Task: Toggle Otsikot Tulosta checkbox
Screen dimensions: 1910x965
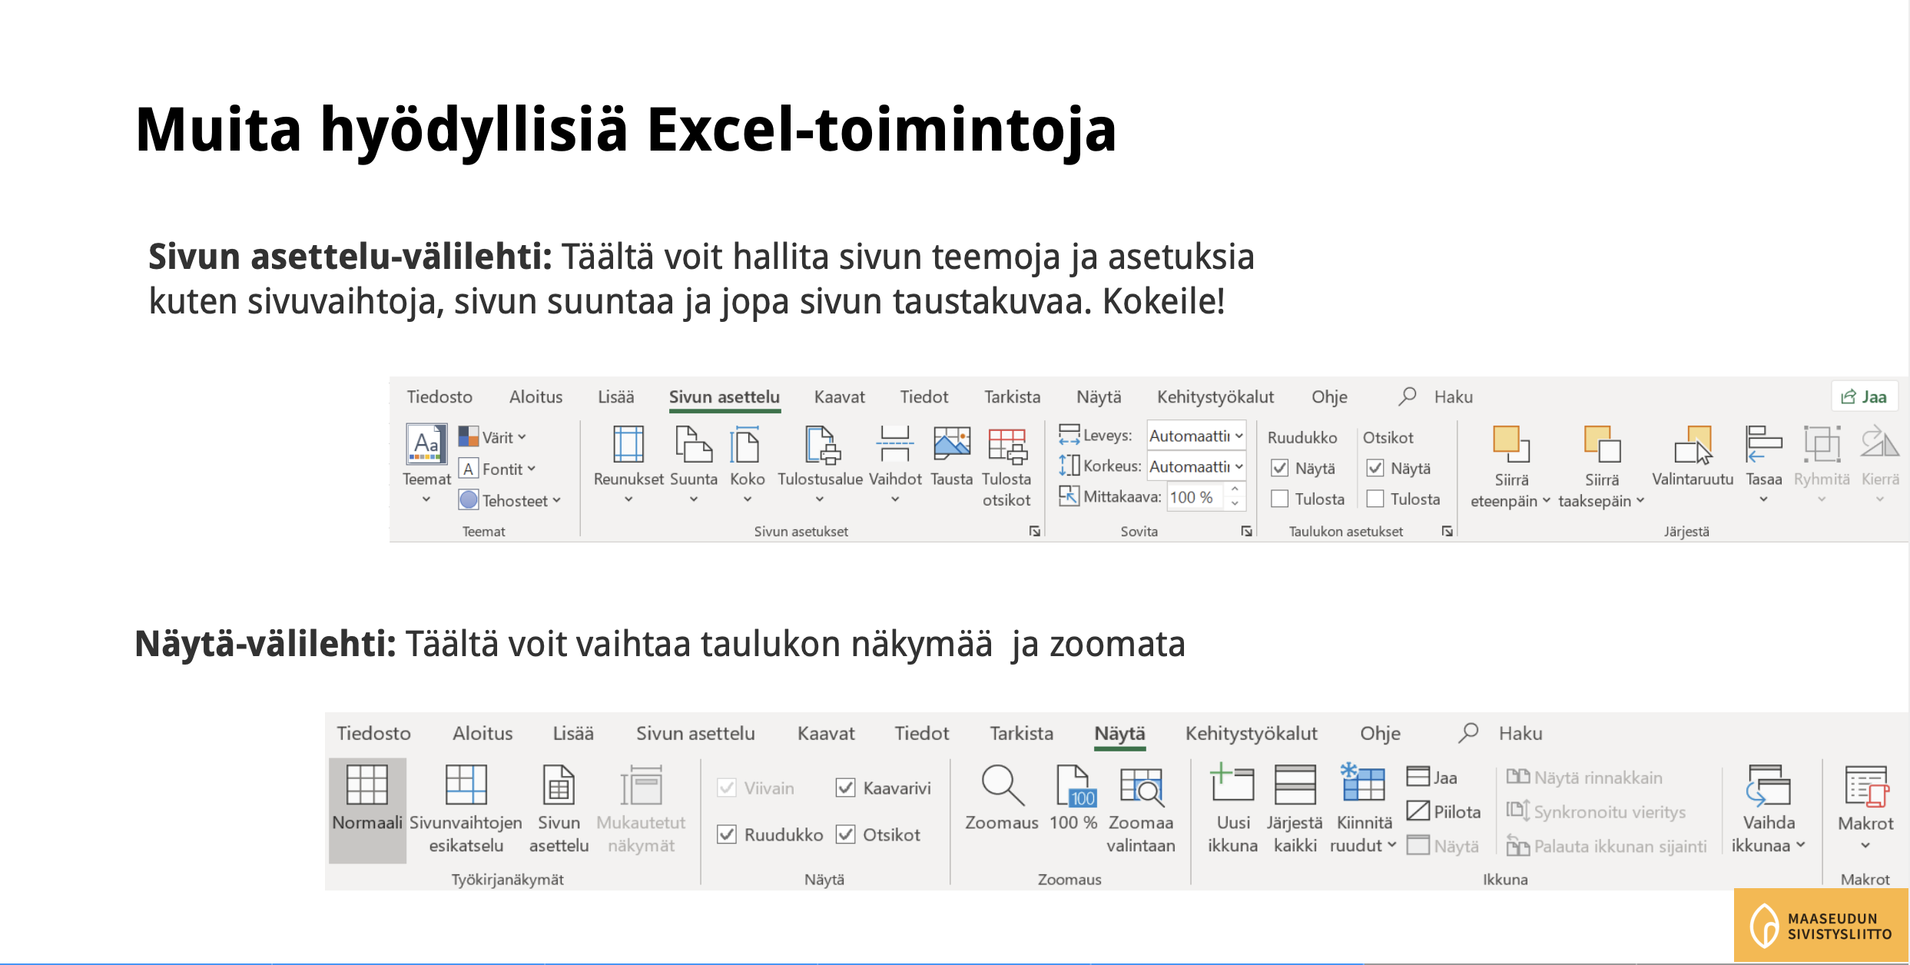Action: [1375, 499]
